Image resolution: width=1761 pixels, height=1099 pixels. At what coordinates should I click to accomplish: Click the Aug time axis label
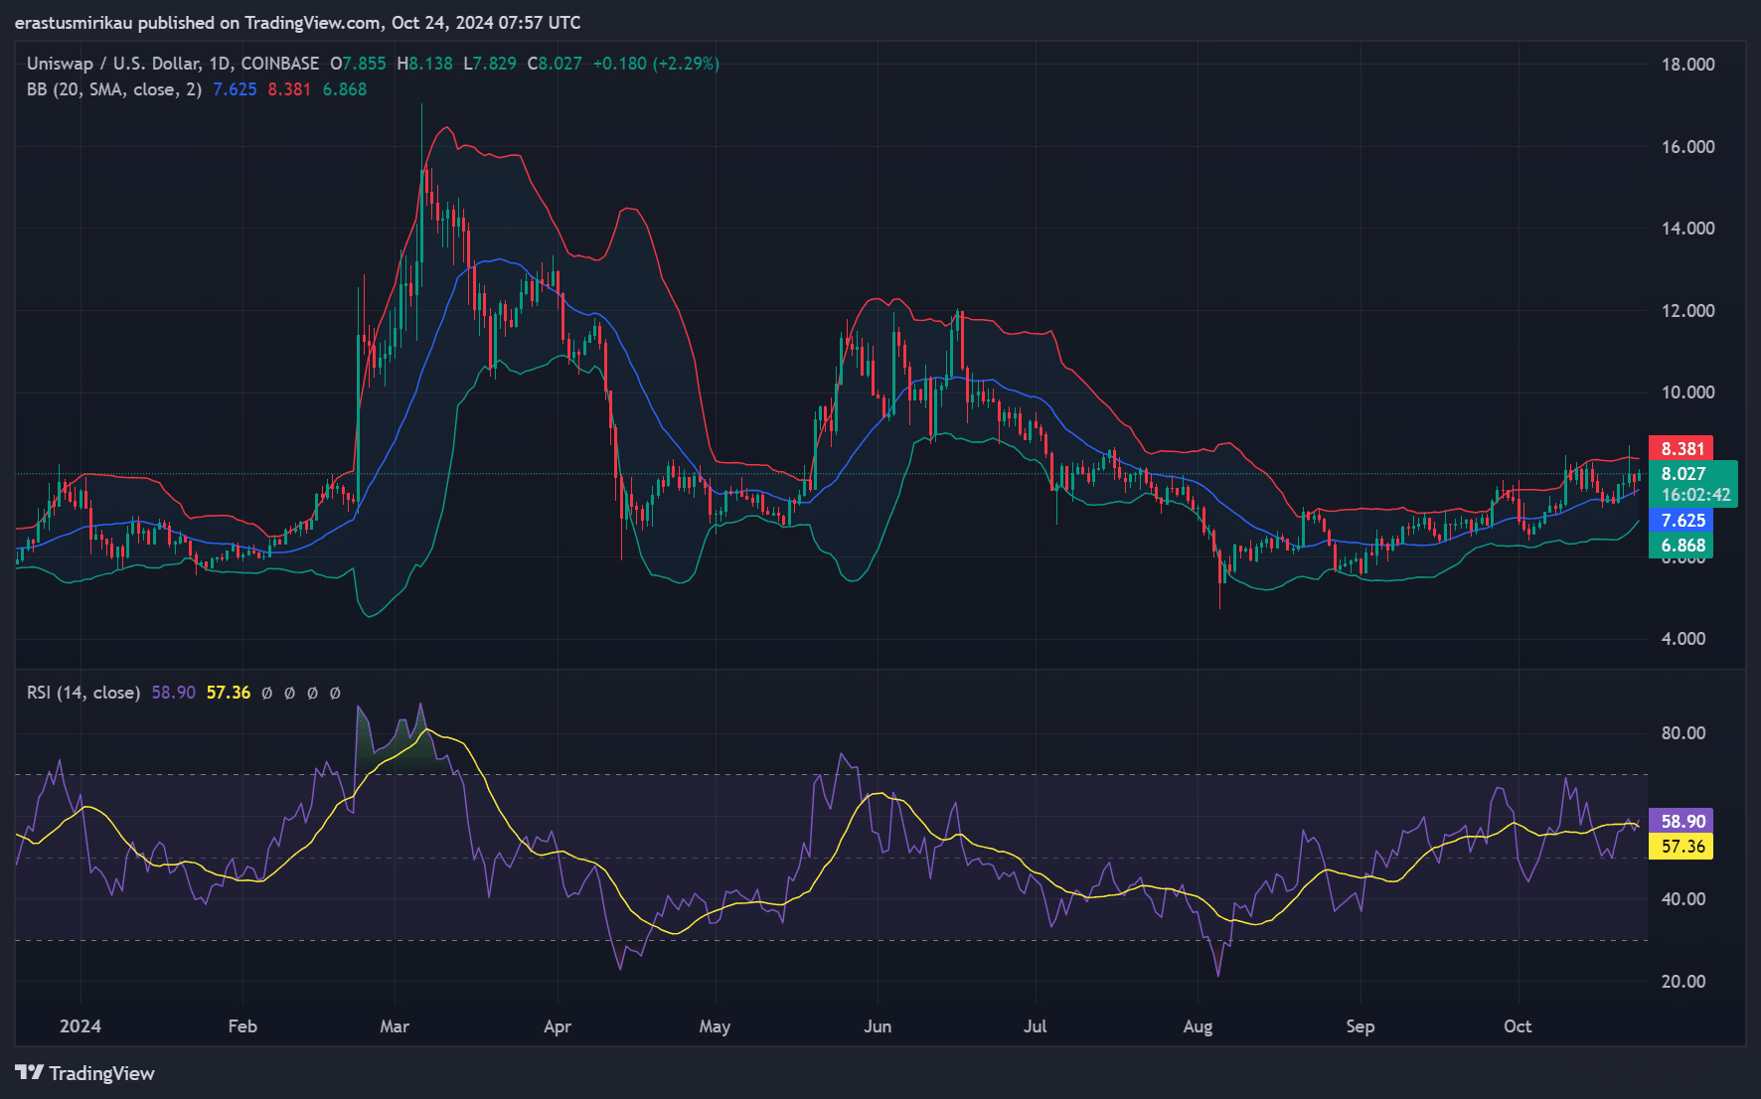pyautogui.click(x=1198, y=1026)
